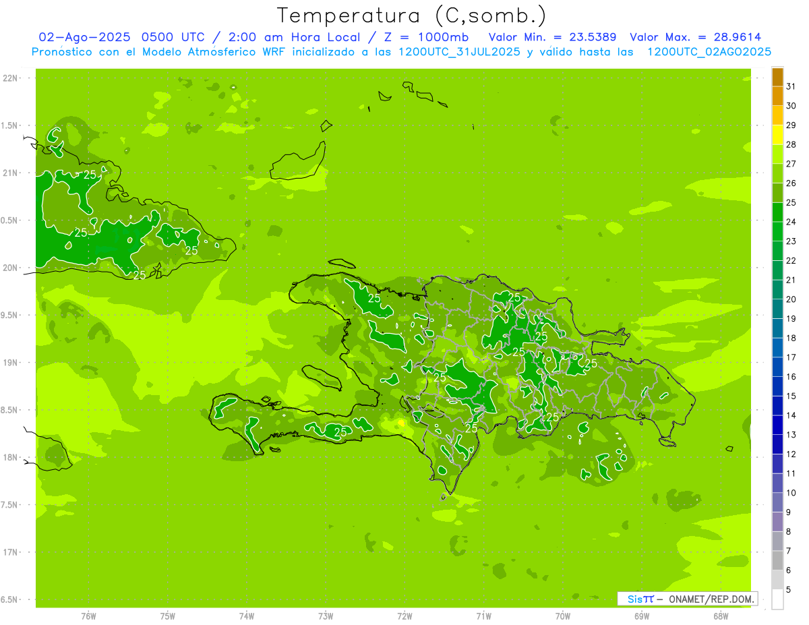Click the legend value 12

[791, 454]
